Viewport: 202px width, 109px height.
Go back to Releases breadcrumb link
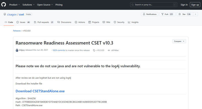tap(17, 31)
